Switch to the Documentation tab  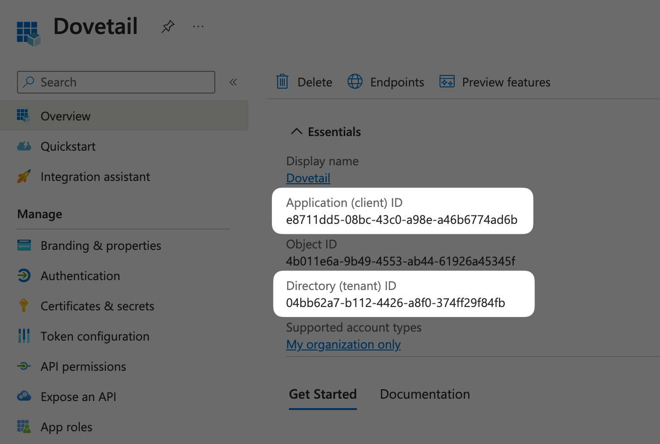[x=425, y=394]
